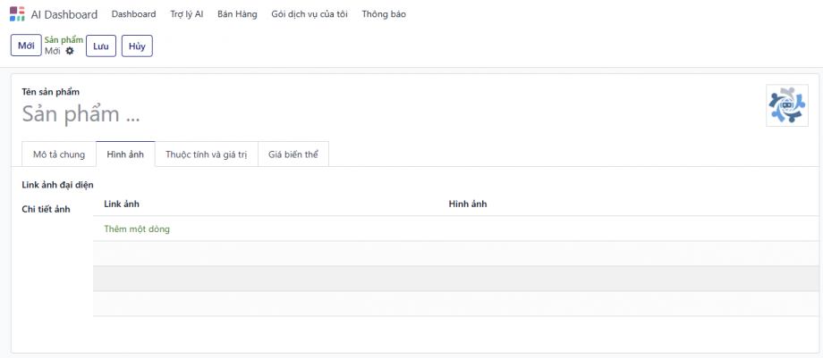823x358 pixels.
Task: Open the gear actions menu beside Mới
Action: pyautogui.click(x=70, y=51)
